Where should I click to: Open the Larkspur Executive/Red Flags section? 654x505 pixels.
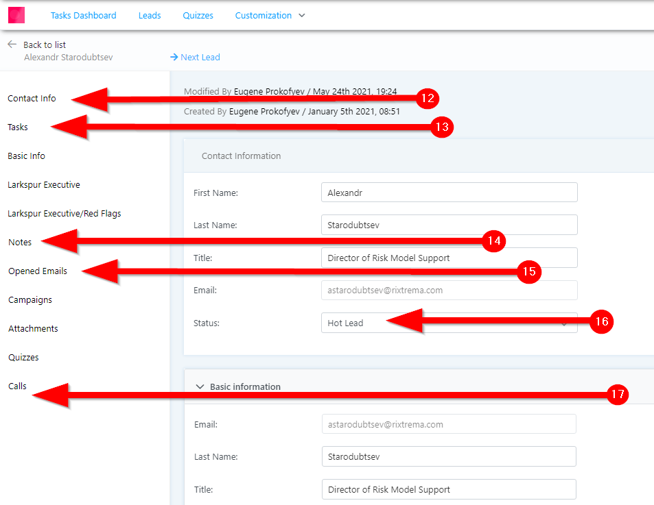tap(64, 213)
